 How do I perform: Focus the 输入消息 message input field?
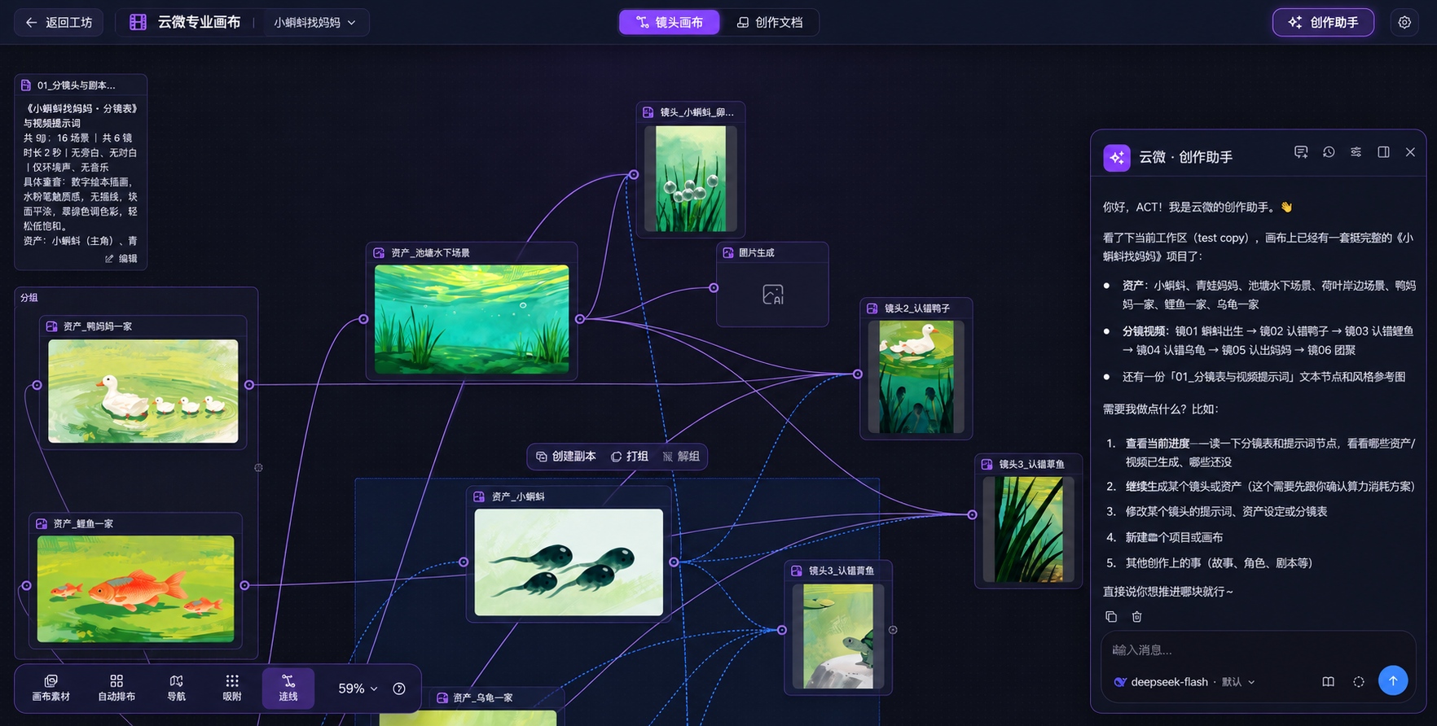click(x=1259, y=650)
